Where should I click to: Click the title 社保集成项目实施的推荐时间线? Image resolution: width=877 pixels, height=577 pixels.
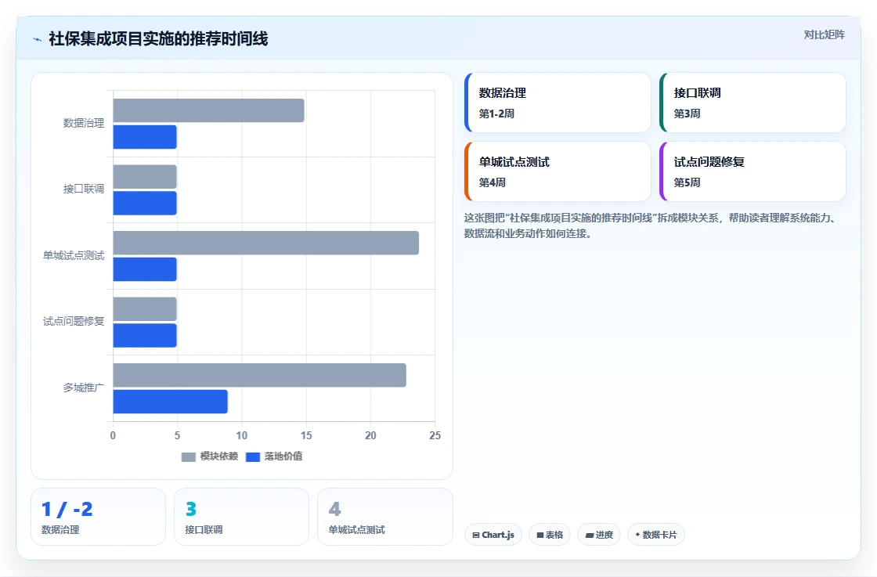158,38
